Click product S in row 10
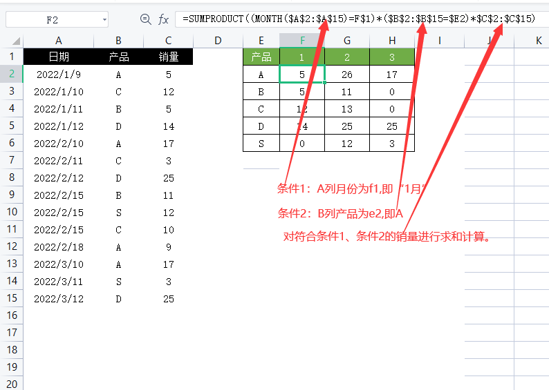Viewport: 549px width, 390px height. [x=119, y=213]
